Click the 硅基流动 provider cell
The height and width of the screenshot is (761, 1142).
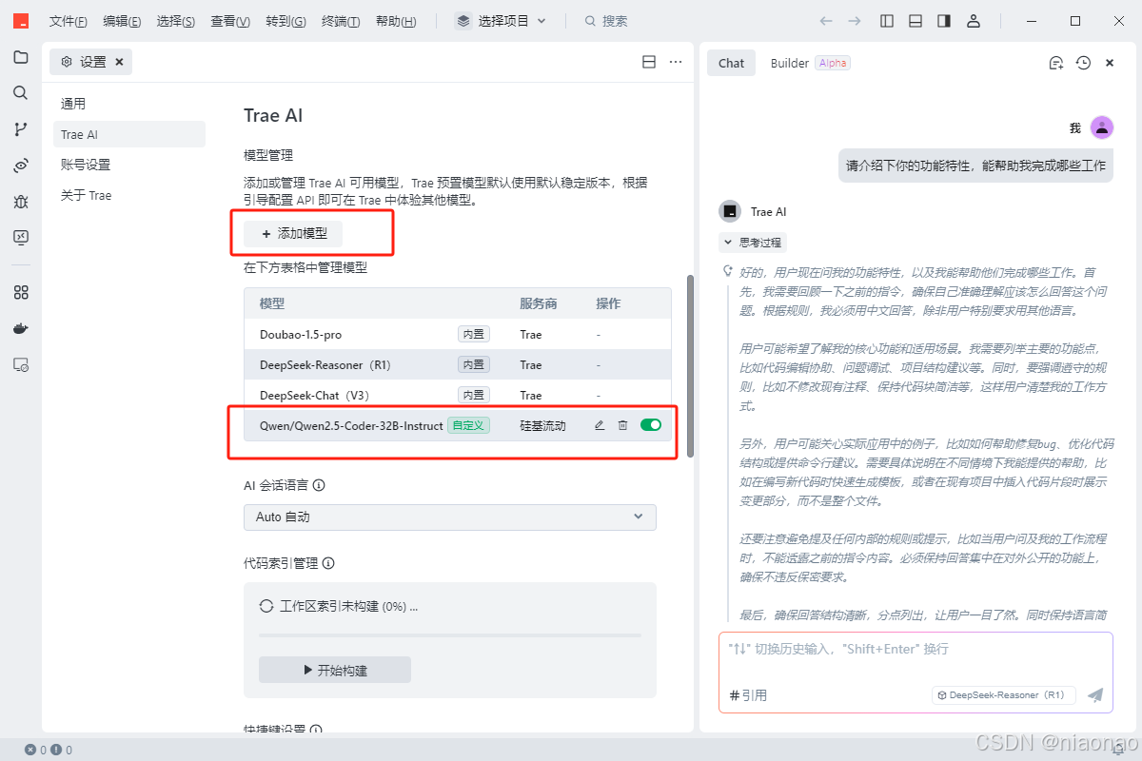click(x=542, y=425)
